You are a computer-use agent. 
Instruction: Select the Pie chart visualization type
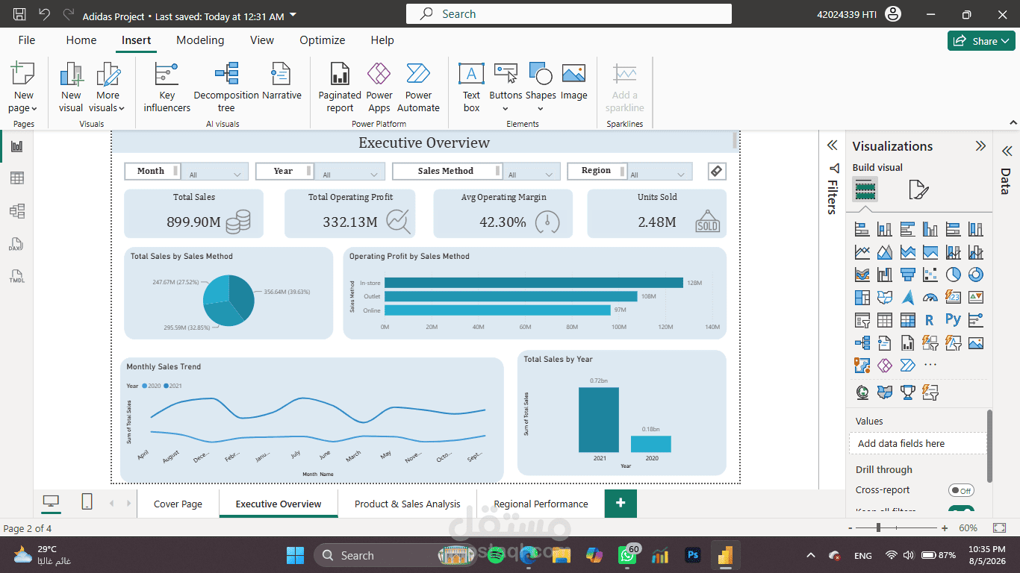point(953,275)
